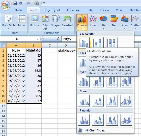The height and width of the screenshot is (136, 141).
Task: Click the Office button
Action: click(5, 6)
